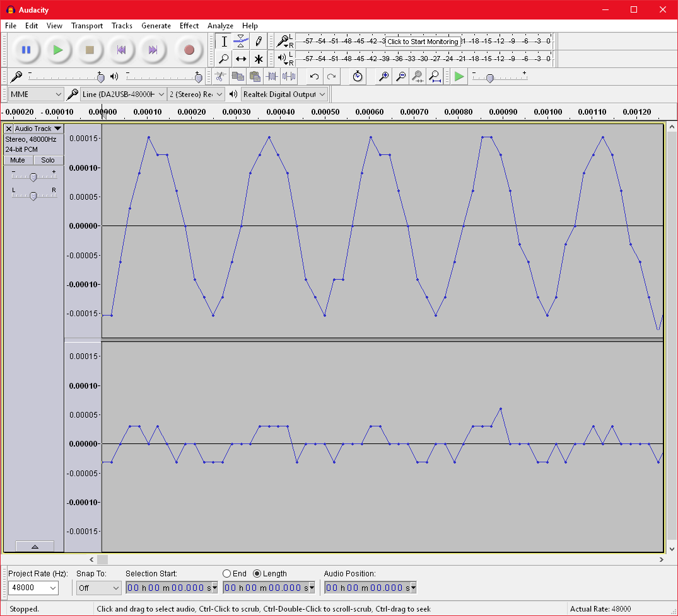Click the Copy icon in edit toolbar
678x616 pixels.
coord(237,77)
